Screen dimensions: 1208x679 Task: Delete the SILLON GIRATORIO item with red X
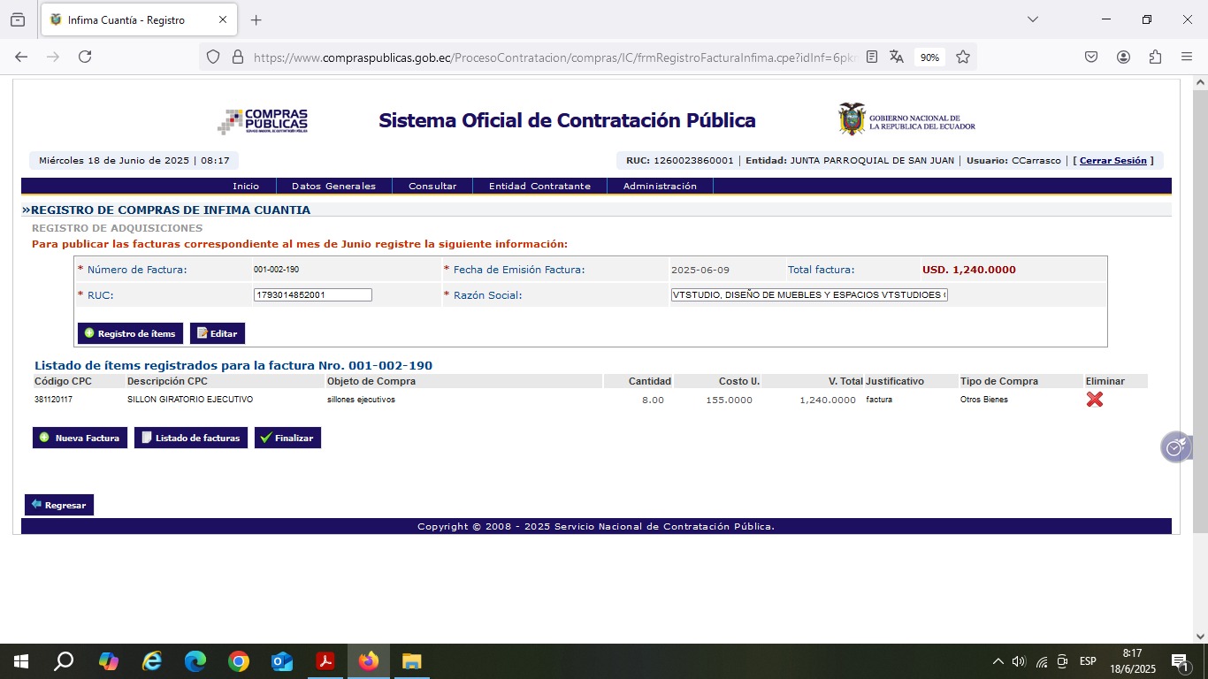click(x=1094, y=400)
